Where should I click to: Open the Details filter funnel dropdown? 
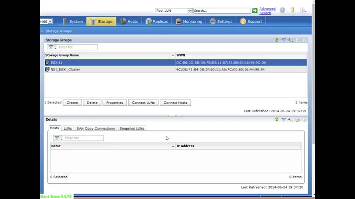[x=58, y=138]
